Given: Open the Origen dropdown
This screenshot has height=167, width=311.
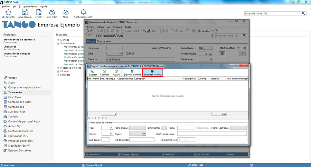Looking at the screenshot, I should click(x=144, y=134).
